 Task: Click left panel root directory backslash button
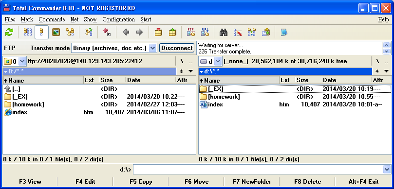click(x=182, y=61)
